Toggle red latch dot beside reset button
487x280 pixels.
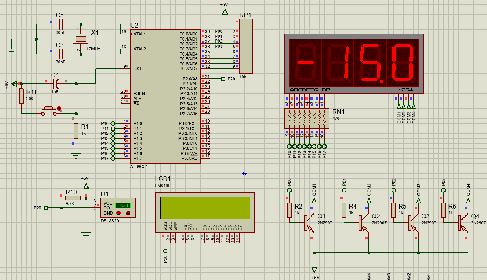tap(59, 108)
